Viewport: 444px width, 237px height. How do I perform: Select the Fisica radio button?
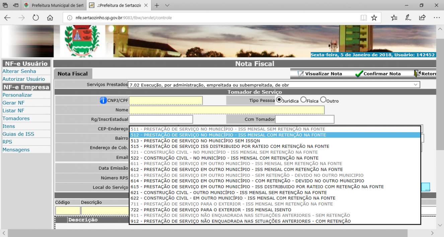(x=303, y=100)
